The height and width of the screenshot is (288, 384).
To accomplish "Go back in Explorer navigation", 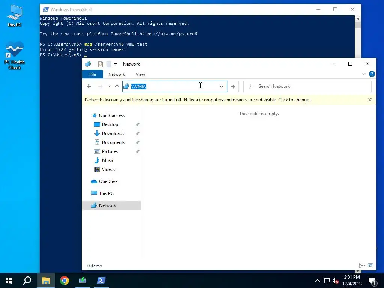I will click(89, 86).
